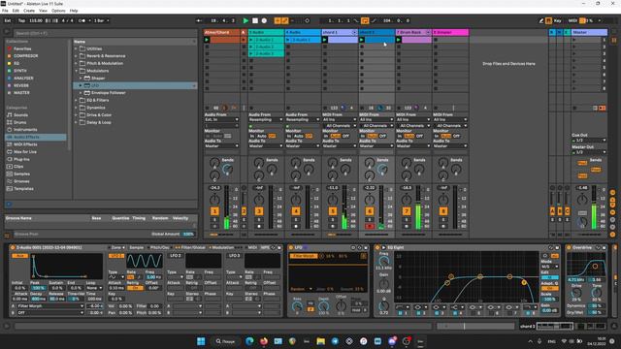Toggle track 8 activator button
Viewport: 621px width, 349px height.
click(x=443, y=211)
